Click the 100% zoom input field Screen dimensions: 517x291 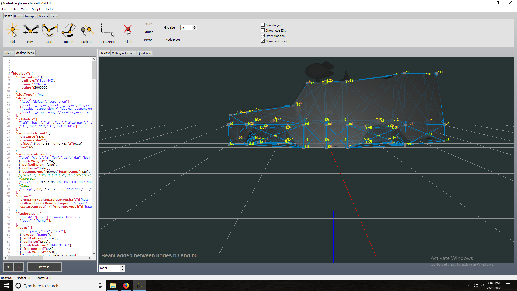[109, 268]
